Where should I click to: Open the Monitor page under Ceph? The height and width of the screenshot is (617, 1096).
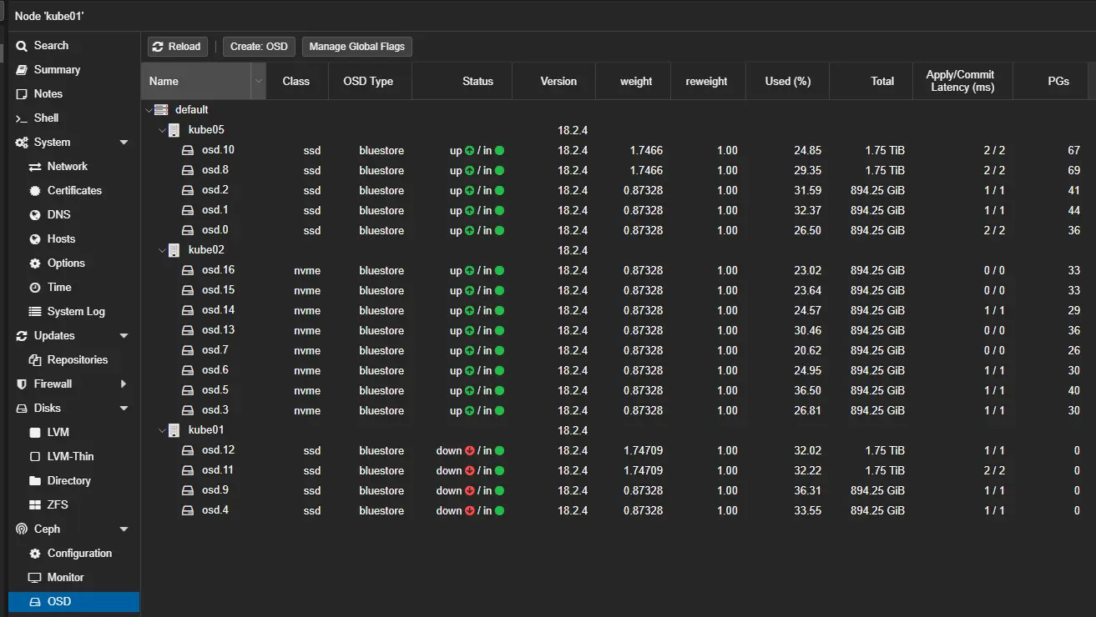pyautogui.click(x=65, y=578)
